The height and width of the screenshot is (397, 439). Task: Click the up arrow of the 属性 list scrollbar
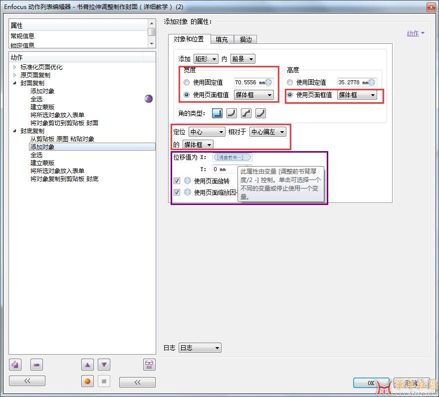coord(152,23)
